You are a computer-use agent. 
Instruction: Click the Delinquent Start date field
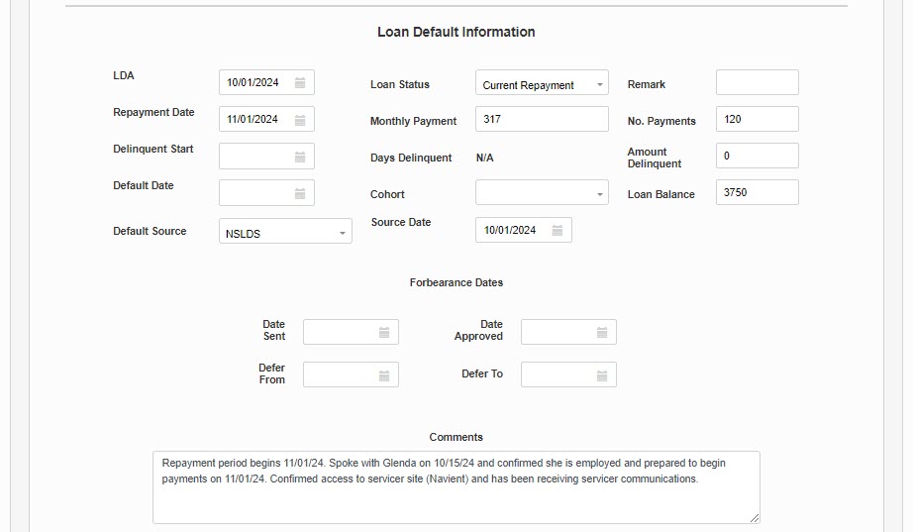pyautogui.click(x=255, y=157)
